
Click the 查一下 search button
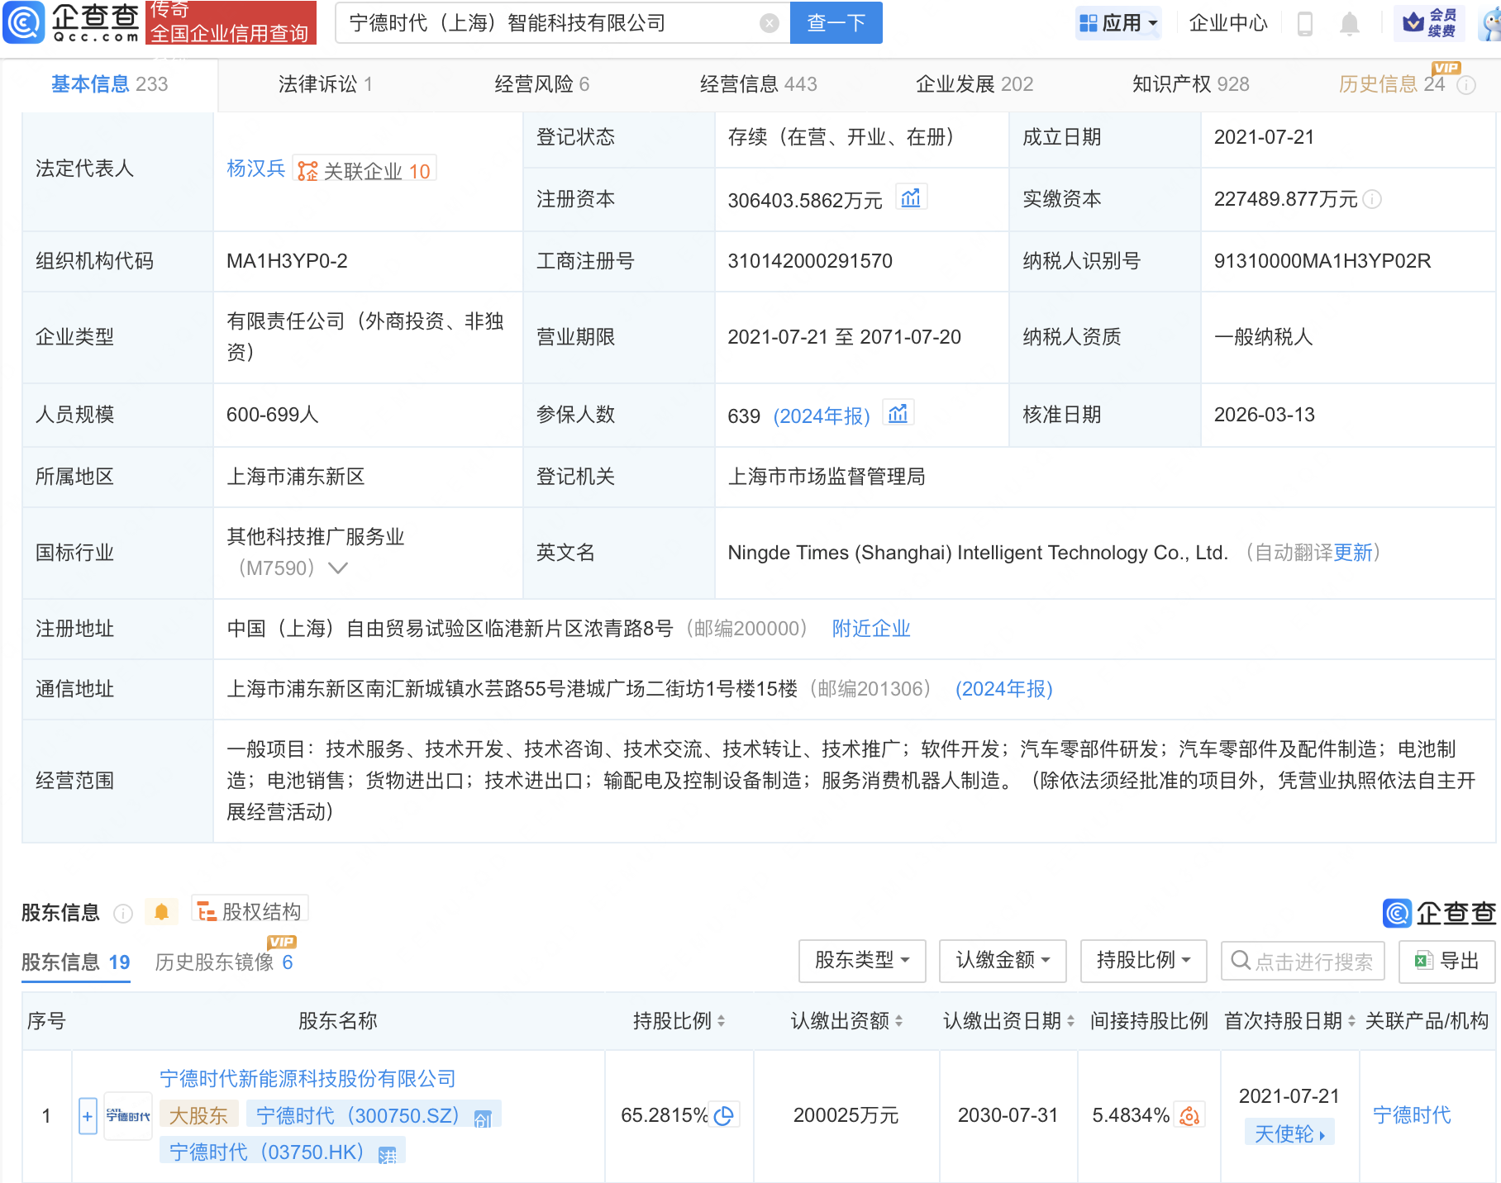[x=836, y=23]
